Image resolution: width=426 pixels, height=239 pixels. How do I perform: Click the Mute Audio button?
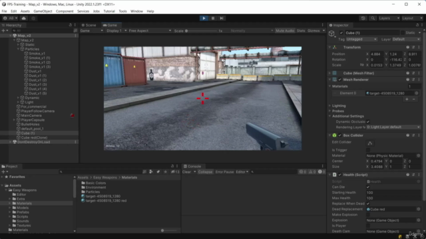point(285,31)
